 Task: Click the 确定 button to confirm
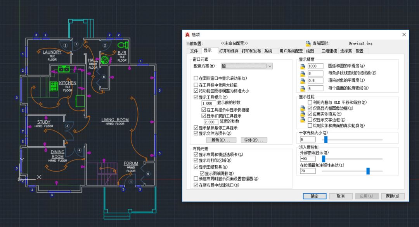314,196
